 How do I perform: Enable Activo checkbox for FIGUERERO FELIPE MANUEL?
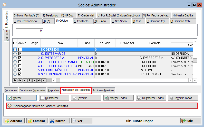[x=20, y=62]
